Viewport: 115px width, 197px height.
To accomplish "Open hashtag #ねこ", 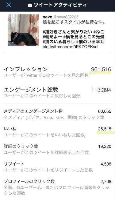I will pyautogui.click(x=99, y=32).
